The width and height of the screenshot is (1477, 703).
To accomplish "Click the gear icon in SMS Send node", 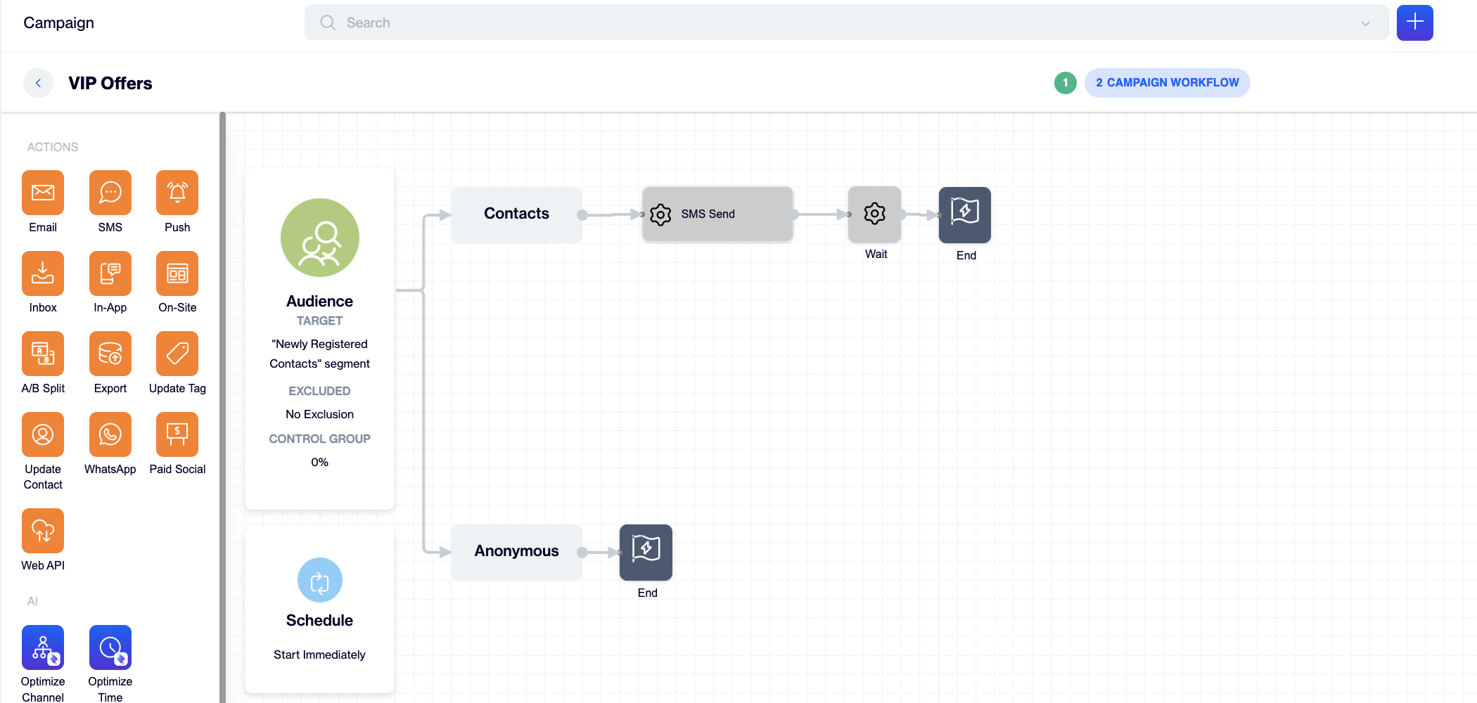I will 660,214.
